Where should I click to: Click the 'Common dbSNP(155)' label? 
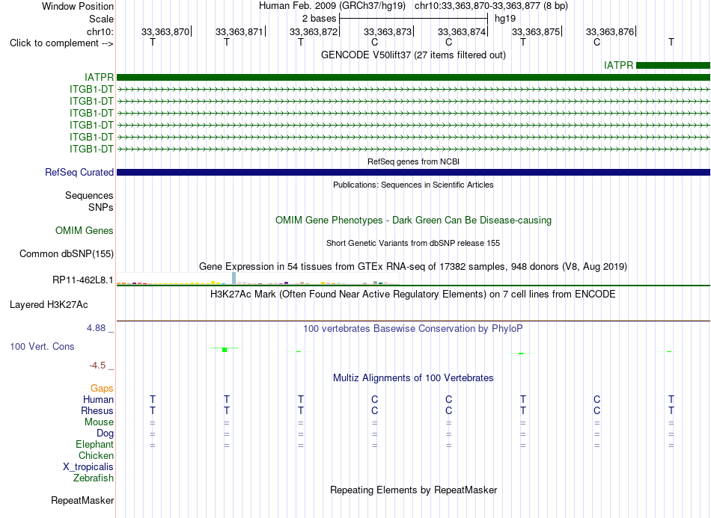tap(66, 253)
